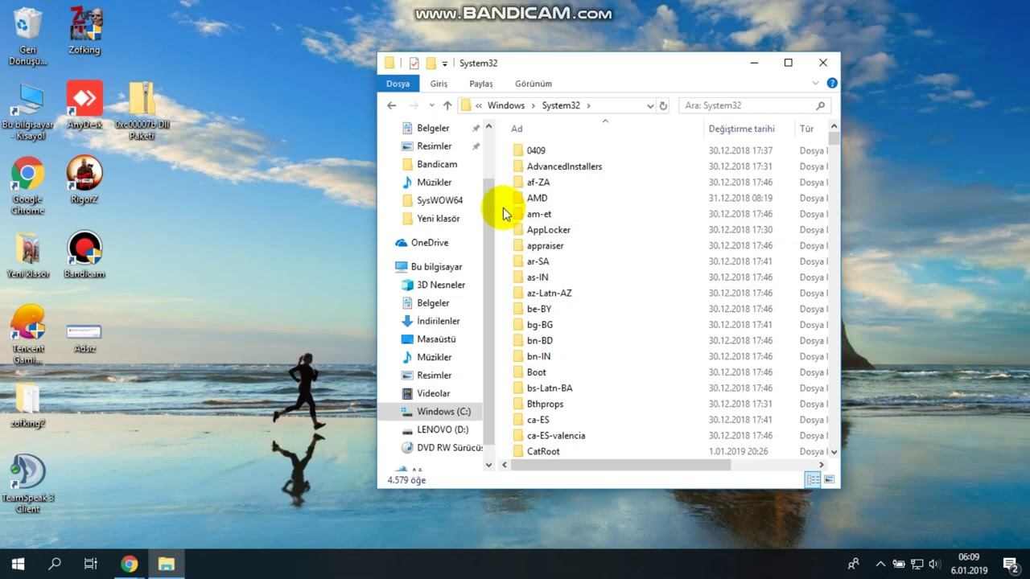Click the Windows Start button
Screen dimensions: 1030x579
[x=18, y=564]
